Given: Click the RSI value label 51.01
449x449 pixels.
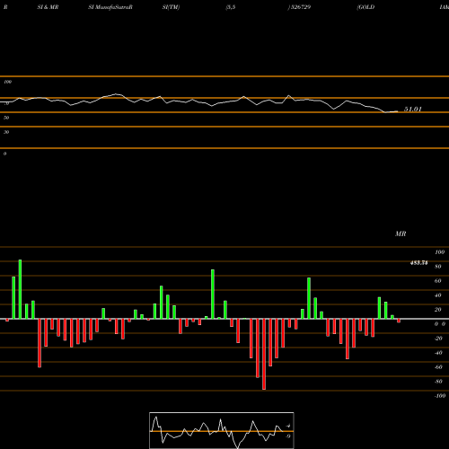Looking at the screenshot, I should (413, 110).
